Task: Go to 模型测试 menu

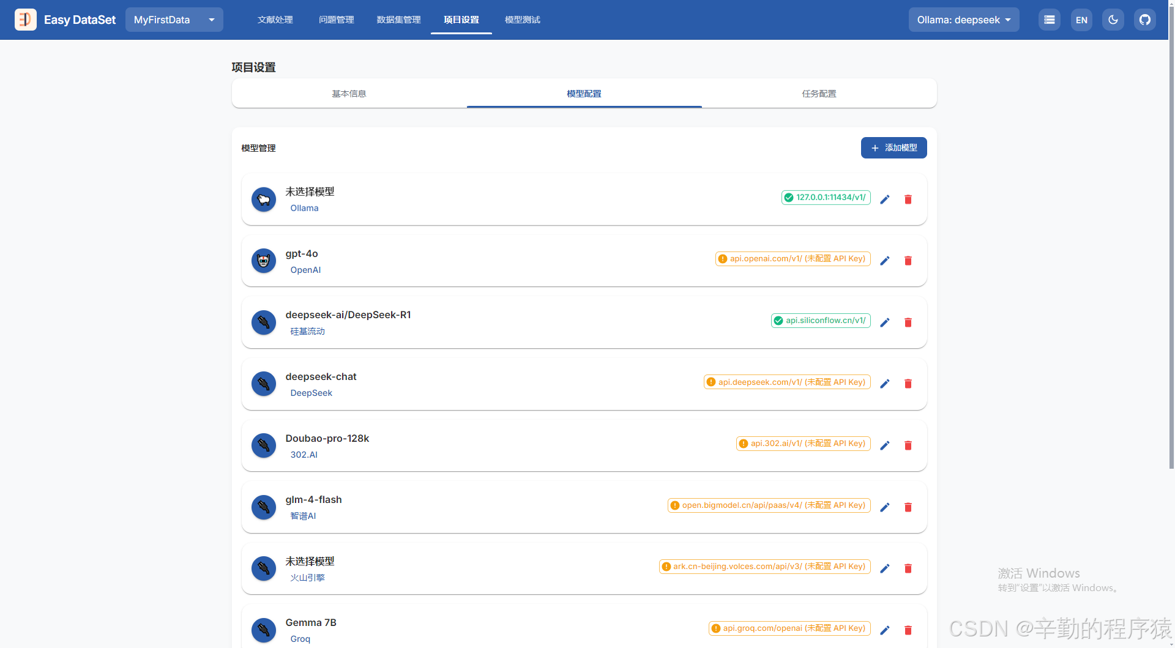Action: 523,20
